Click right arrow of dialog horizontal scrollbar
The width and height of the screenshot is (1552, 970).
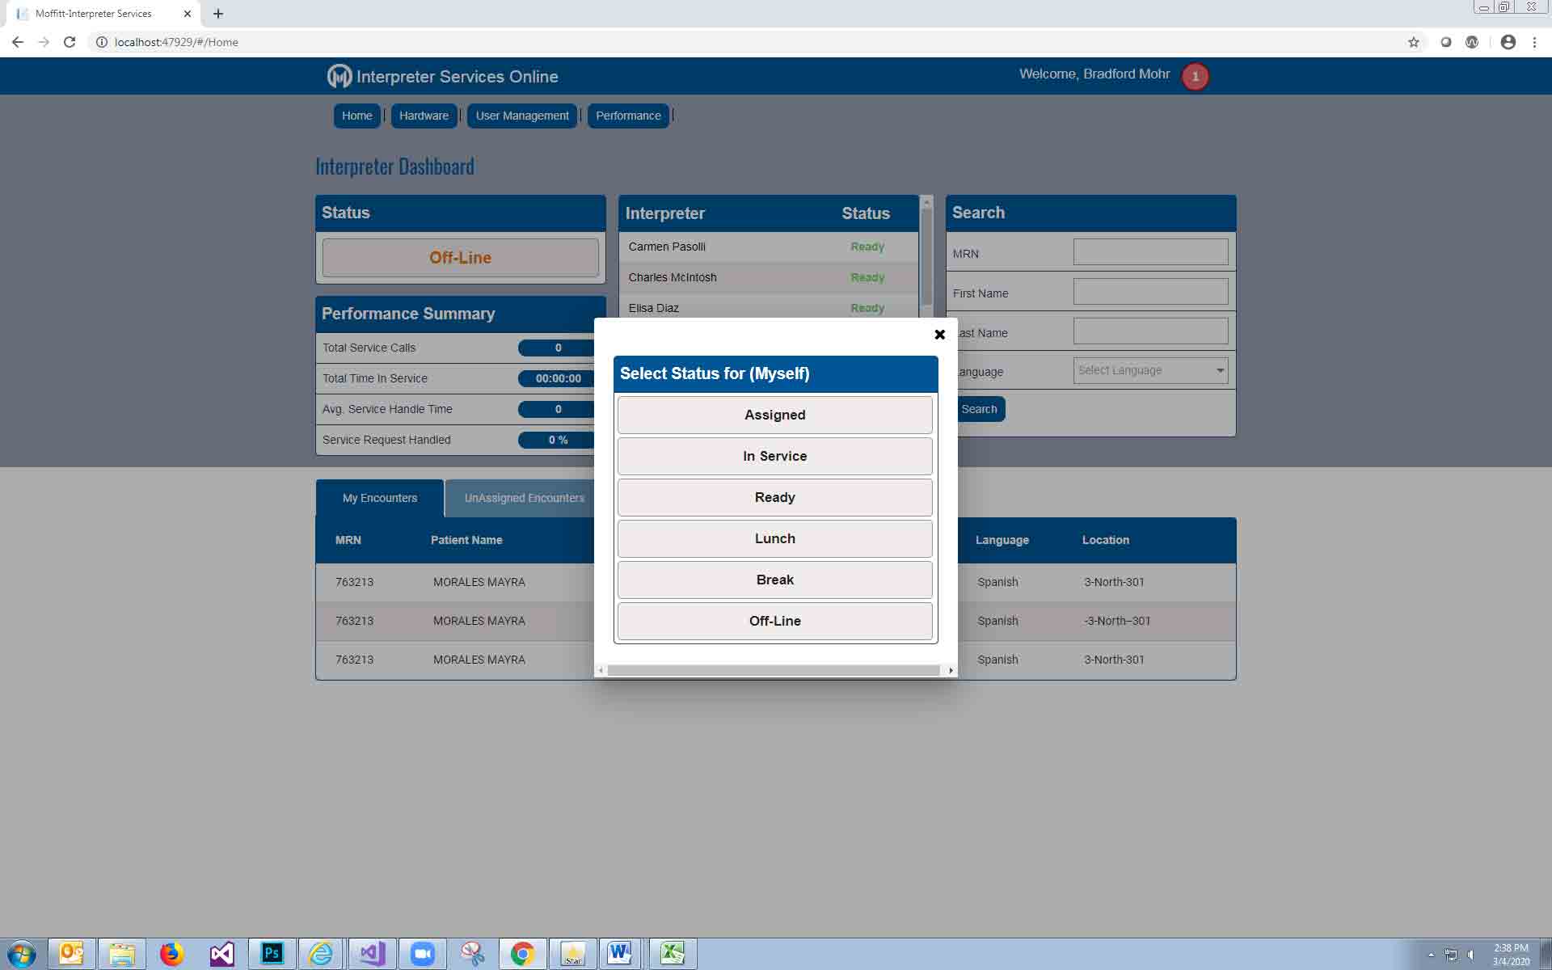click(x=951, y=670)
